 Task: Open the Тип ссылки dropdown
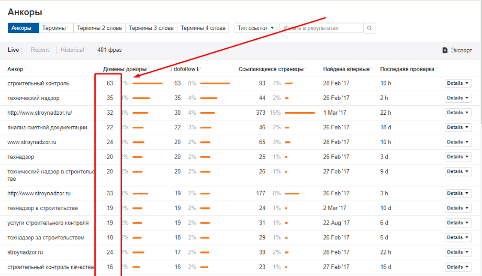point(256,28)
